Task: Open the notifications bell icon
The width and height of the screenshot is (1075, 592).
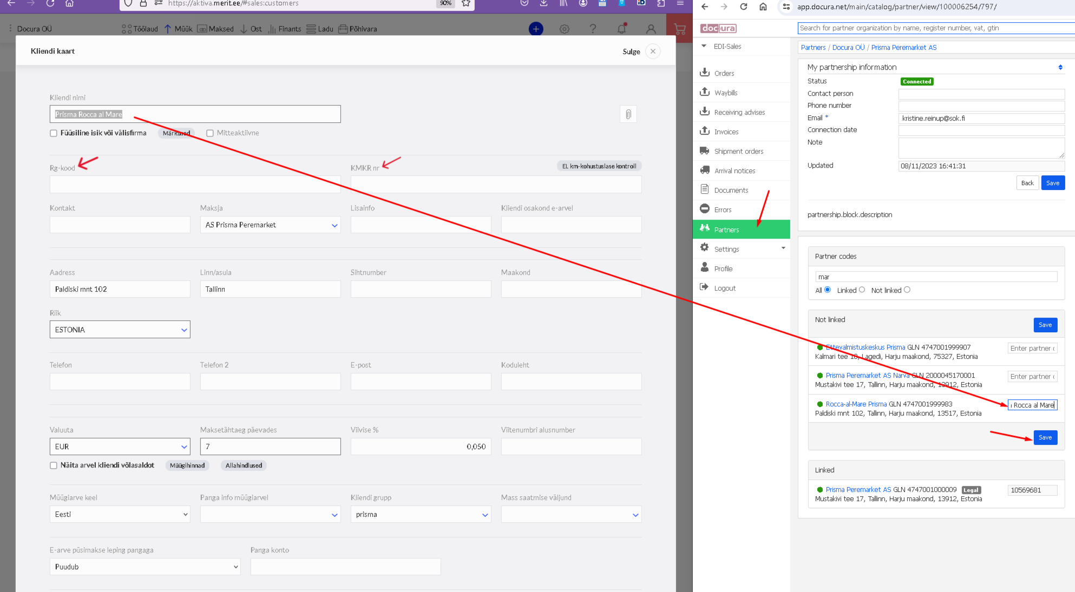Action: [621, 29]
